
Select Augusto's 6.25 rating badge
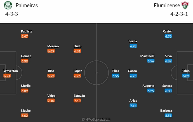pos(151,91)
